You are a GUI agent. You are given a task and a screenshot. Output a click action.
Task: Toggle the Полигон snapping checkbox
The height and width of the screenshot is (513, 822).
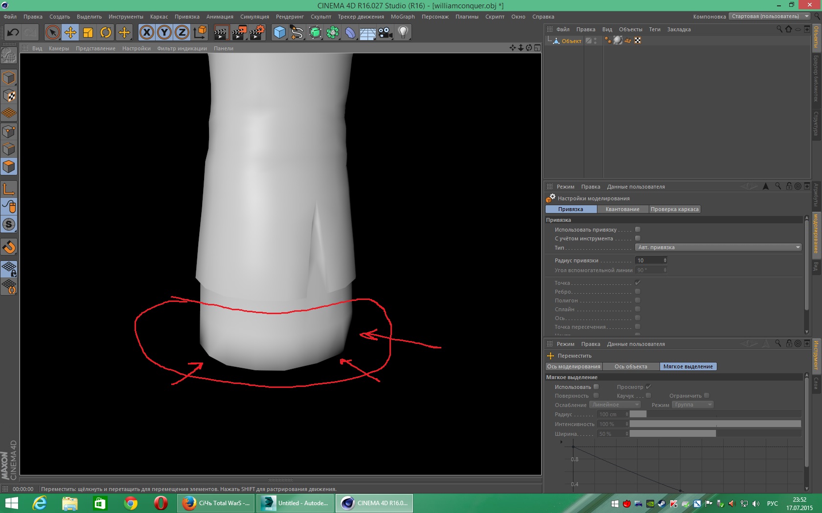(x=638, y=300)
